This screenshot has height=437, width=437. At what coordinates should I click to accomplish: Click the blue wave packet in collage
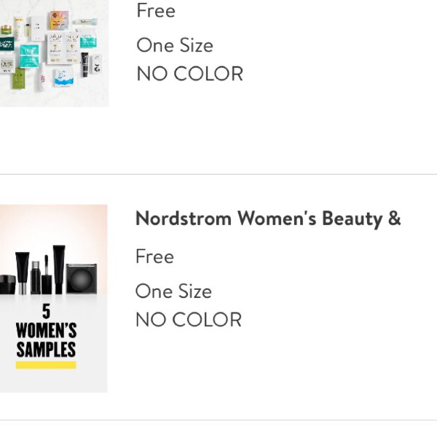click(64, 77)
